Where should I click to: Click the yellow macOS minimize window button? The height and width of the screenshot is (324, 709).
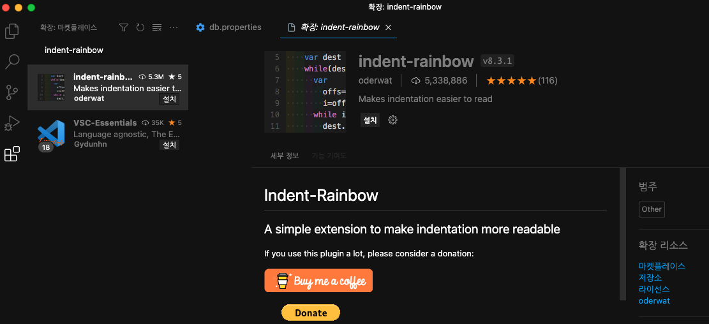(x=19, y=7)
